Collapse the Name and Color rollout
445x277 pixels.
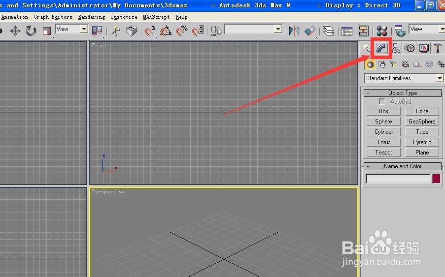tap(403, 166)
